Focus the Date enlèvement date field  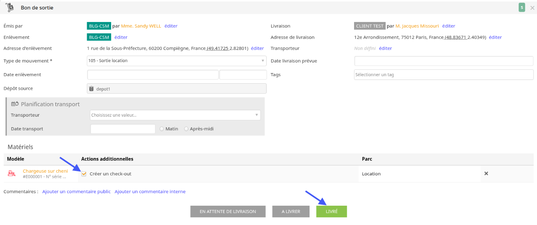pos(153,75)
